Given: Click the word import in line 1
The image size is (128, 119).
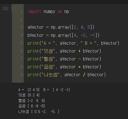Looking at the screenshot, I should (x=34, y=11).
